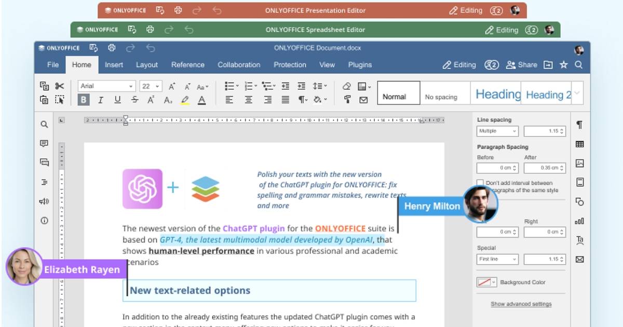
Task: Expand the styles gallery arrow
Action: coord(577,93)
